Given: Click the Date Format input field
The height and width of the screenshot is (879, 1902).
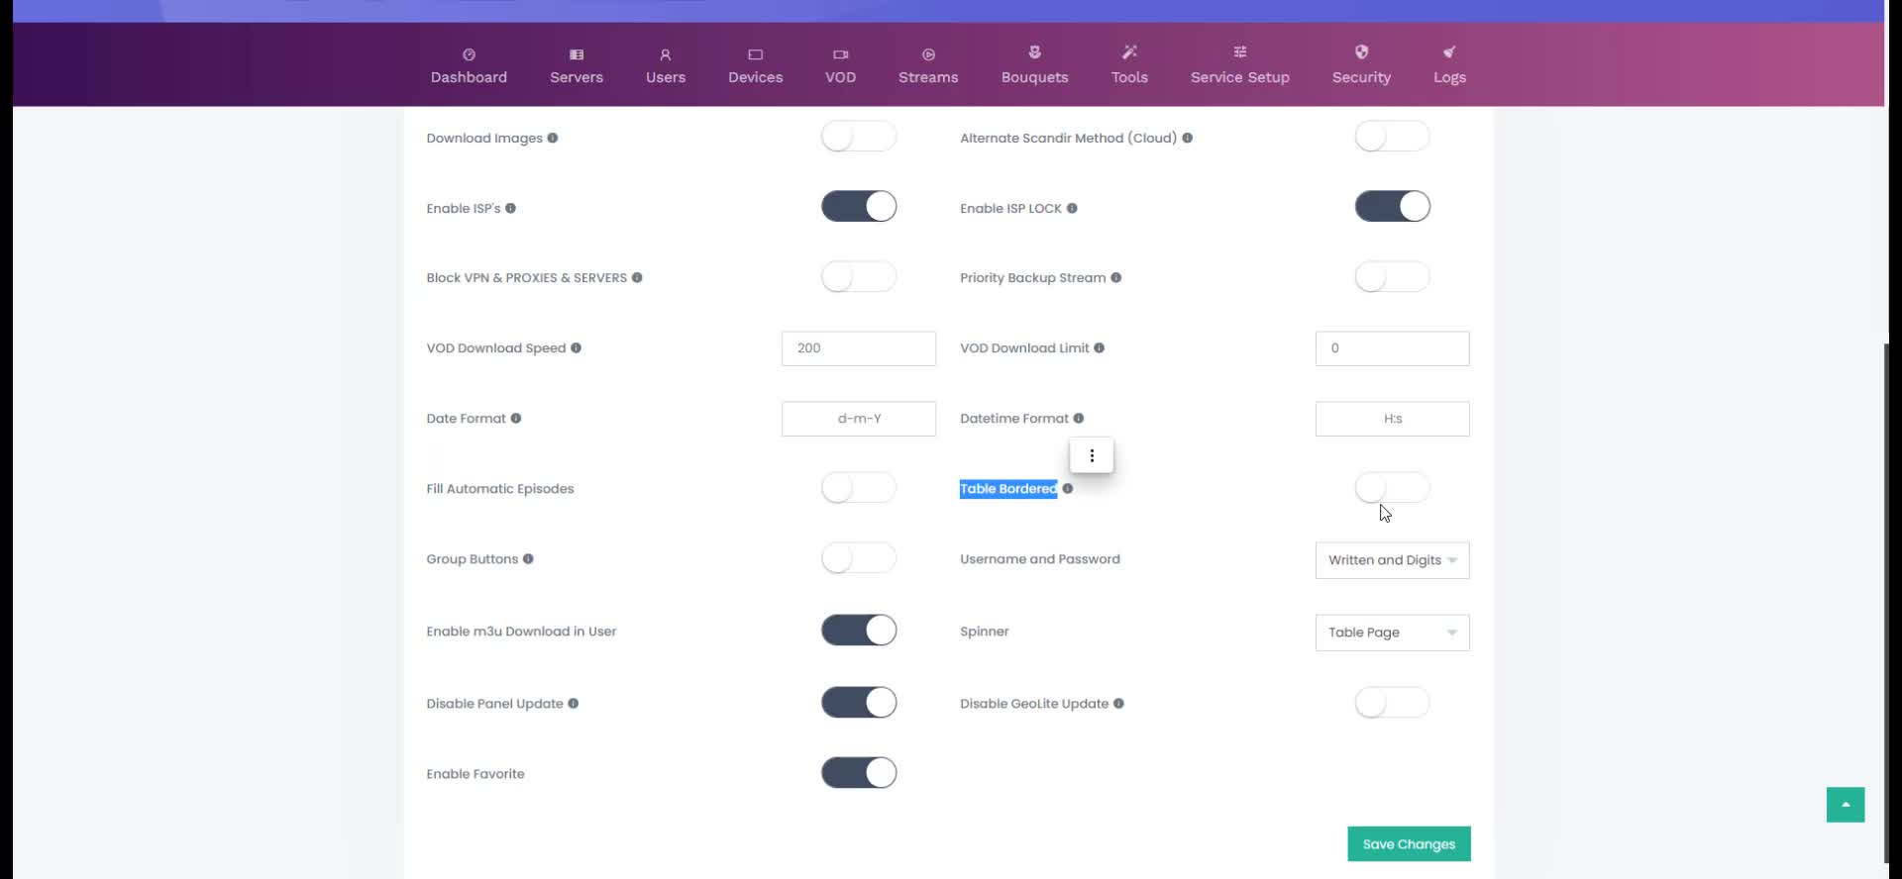Looking at the screenshot, I should tap(859, 419).
